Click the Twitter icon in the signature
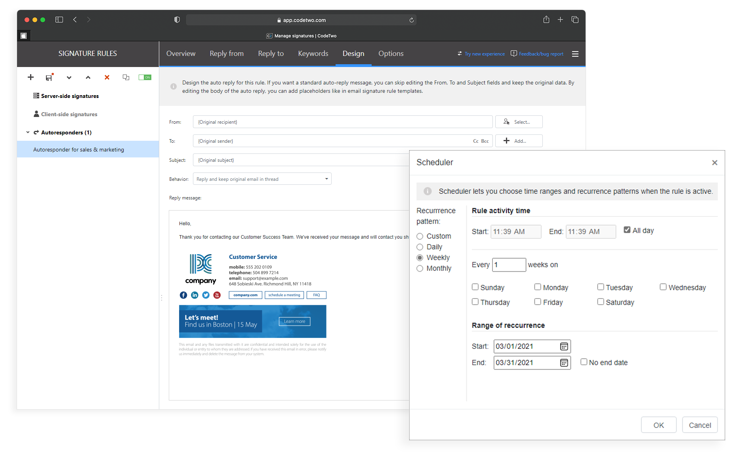Screen dimensions: 729x456 coord(206,295)
